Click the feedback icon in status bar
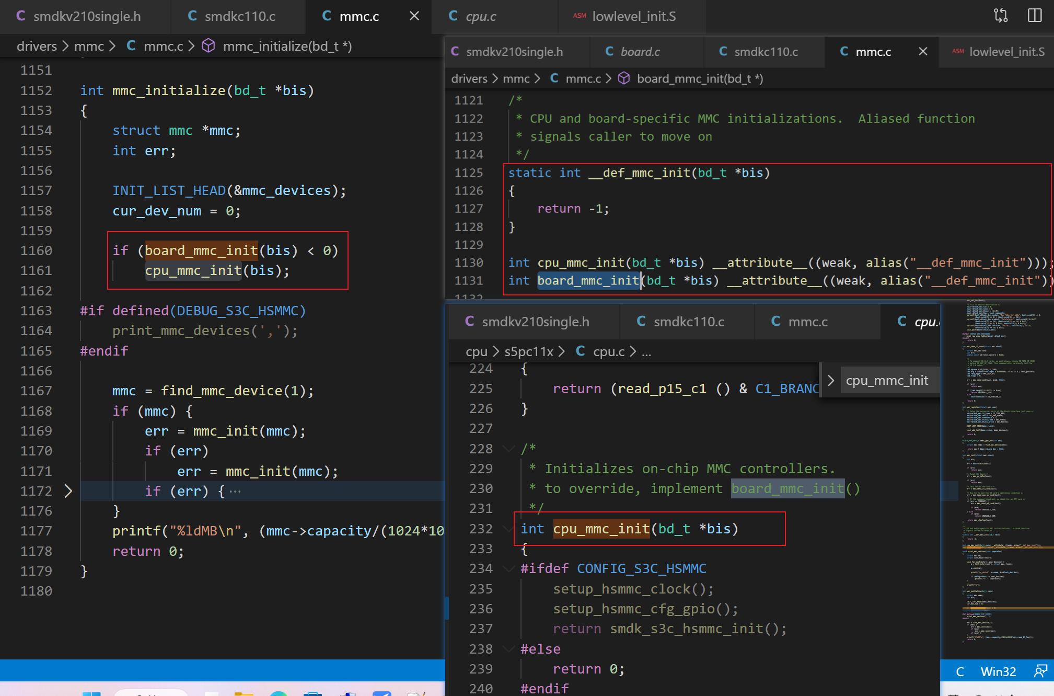Image resolution: width=1054 pixels, height=696 pixels. 1040,671
